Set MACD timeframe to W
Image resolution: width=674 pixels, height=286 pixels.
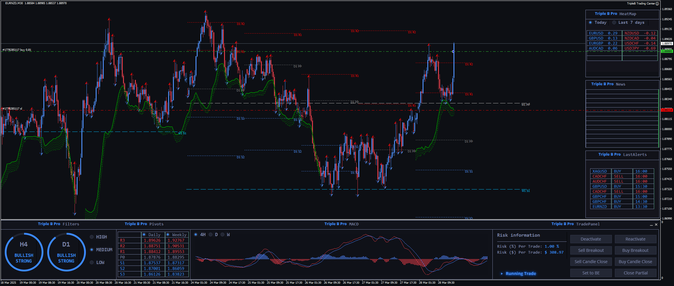(223, 235)
